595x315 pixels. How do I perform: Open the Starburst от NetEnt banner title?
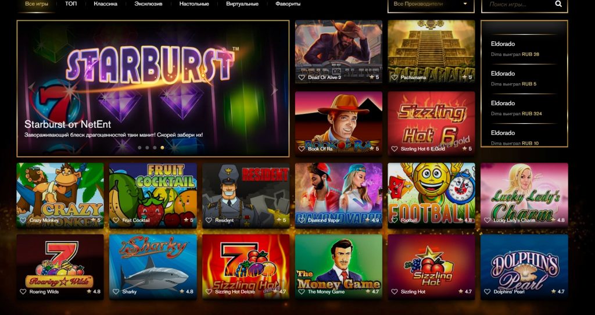click(x=67, y=124)
